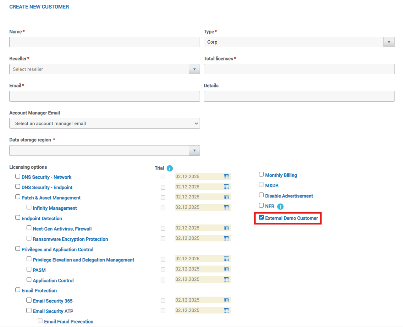
Task: Open calendar icon in Application Control row
Action: [x=226, y=279]
